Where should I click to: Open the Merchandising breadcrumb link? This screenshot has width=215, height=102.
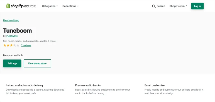pyautogui.click(x=11, y=20)
